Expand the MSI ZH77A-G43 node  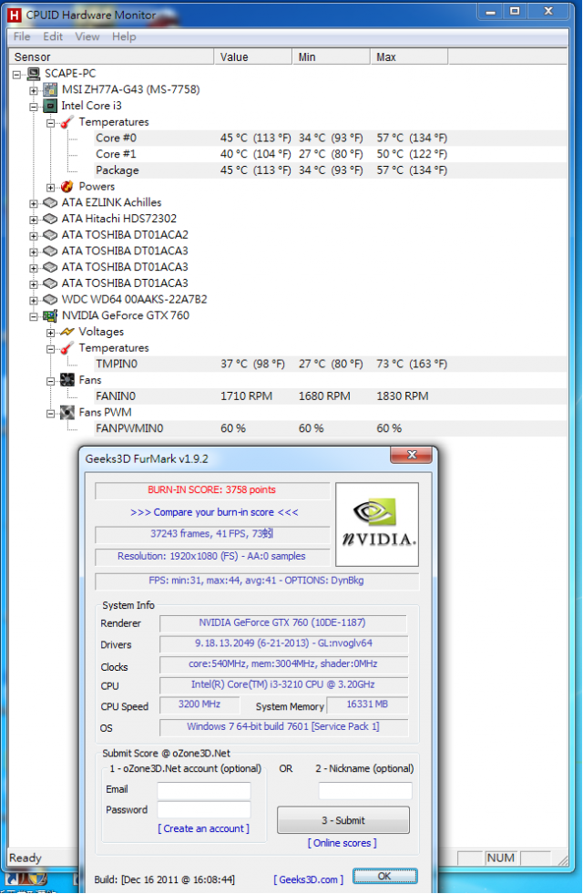click(34, 90)
